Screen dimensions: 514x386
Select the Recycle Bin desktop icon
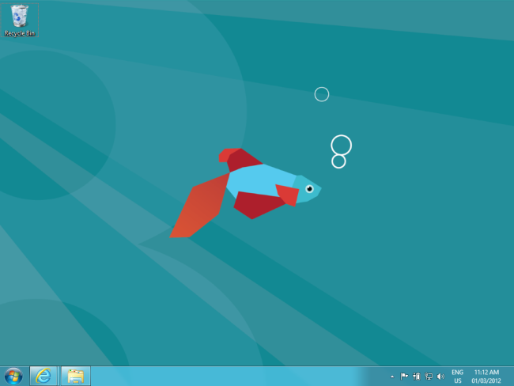(x=19, y=20)
